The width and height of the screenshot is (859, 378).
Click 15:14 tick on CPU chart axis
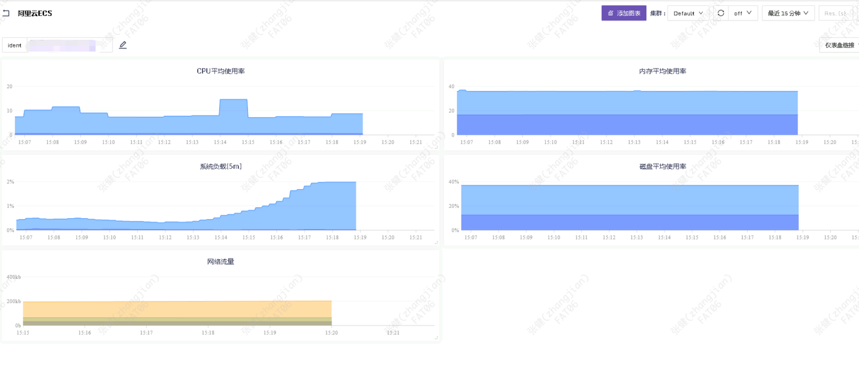click(x=220, y=142)
